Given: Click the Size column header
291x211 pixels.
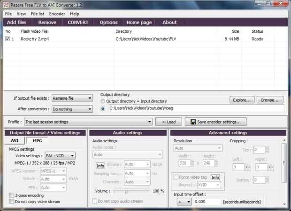Looking at the screenshot, I should pos(235,31).
